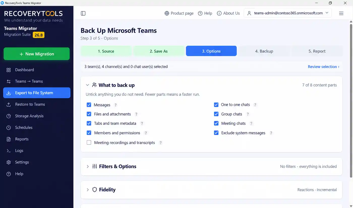Open Schedules in the sidebar
The image size is (353, 208).
coord(37,127)
